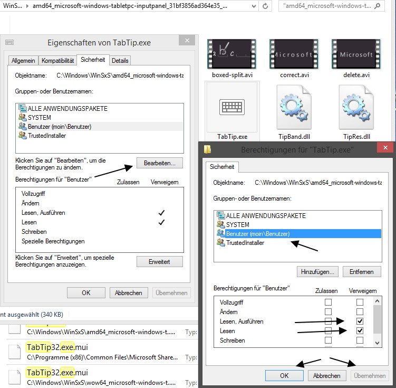Select Benutzer (moin\Benutzer) in the Berechtigungen list
Screen dimensions: 396x388
[298, 234]
